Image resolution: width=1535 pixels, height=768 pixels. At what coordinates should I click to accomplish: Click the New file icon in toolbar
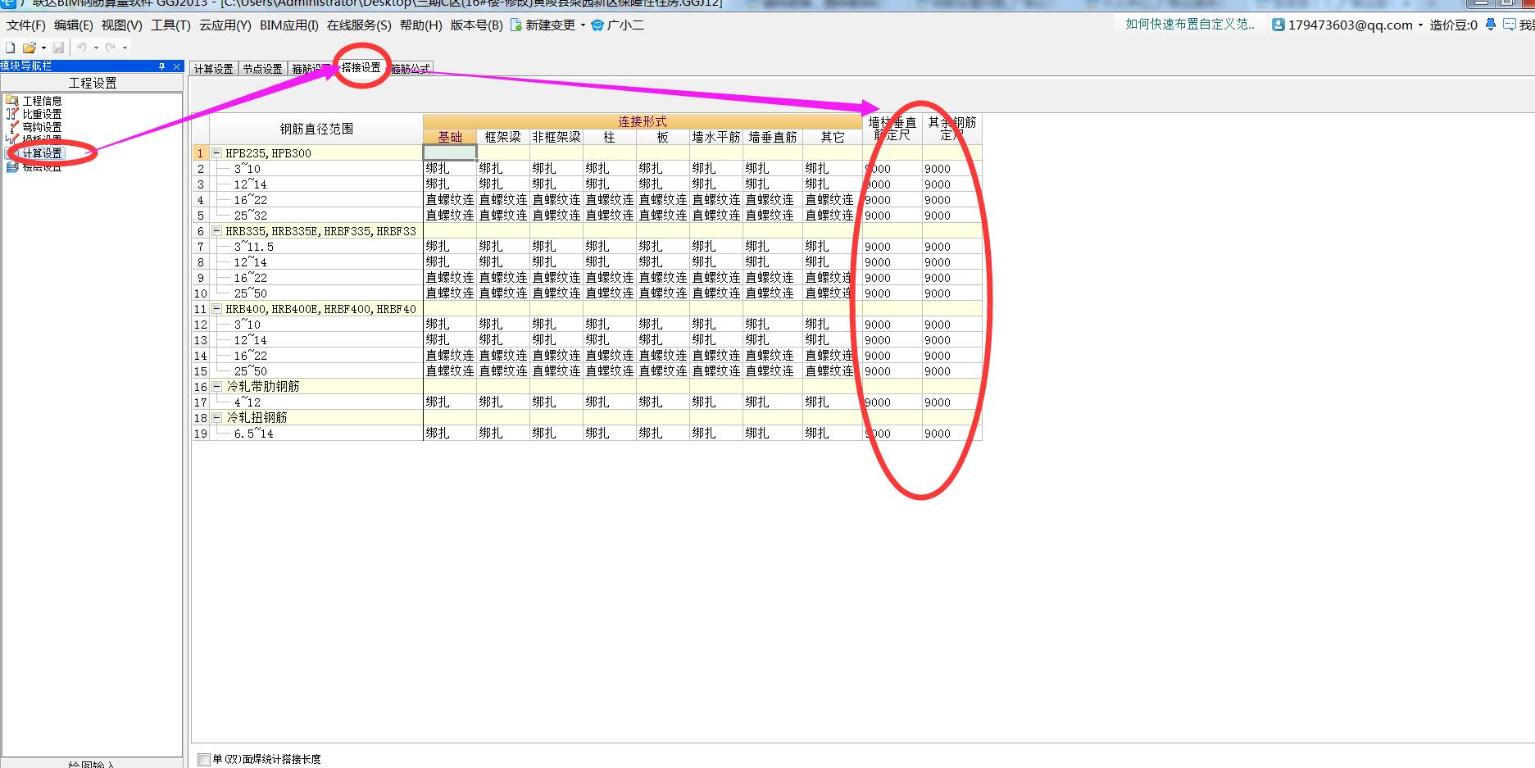(x=11, y=48)
